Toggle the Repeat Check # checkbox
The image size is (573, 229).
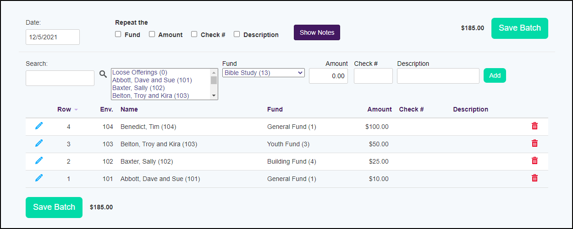(x=194, y=34)
